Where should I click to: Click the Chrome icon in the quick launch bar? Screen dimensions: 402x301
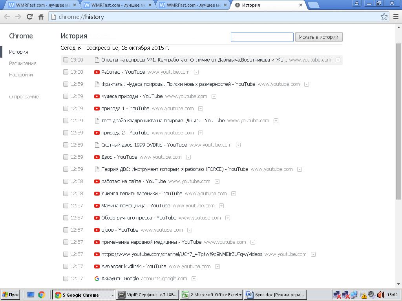tap(42, 295)
